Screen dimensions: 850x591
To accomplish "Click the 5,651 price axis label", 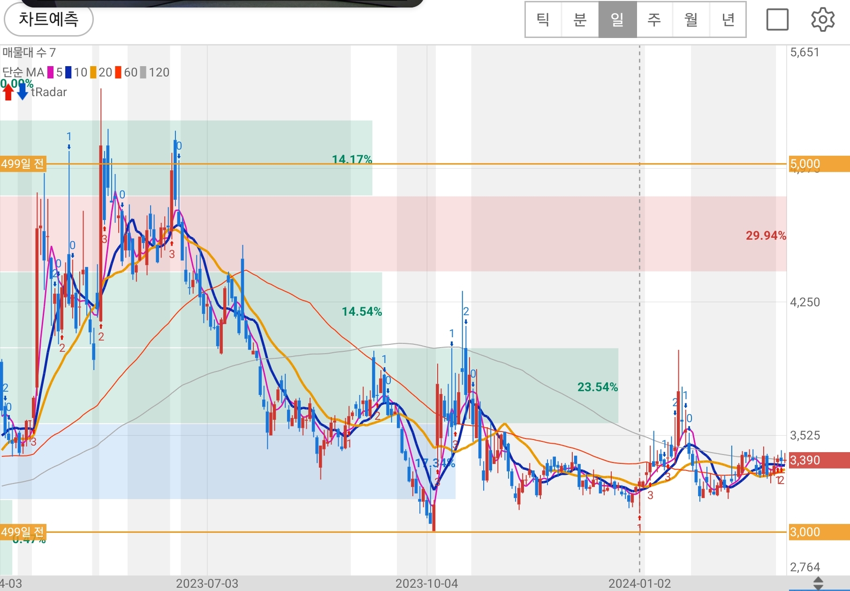I will coord(804,52).
